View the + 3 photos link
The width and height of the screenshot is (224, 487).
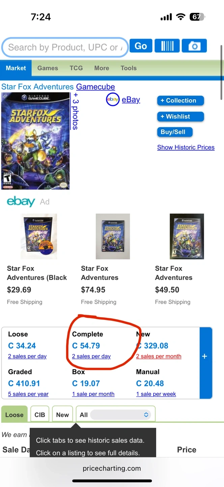pyautogui.click(x=75, y=111)
